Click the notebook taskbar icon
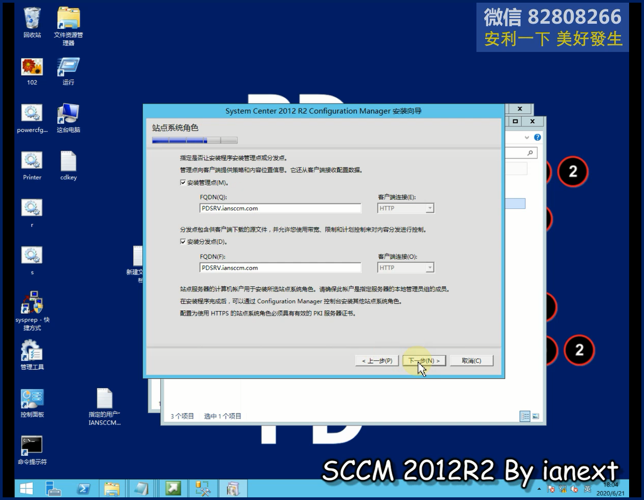The height and width of the screenshot is (500, 644). coord(141,488)
